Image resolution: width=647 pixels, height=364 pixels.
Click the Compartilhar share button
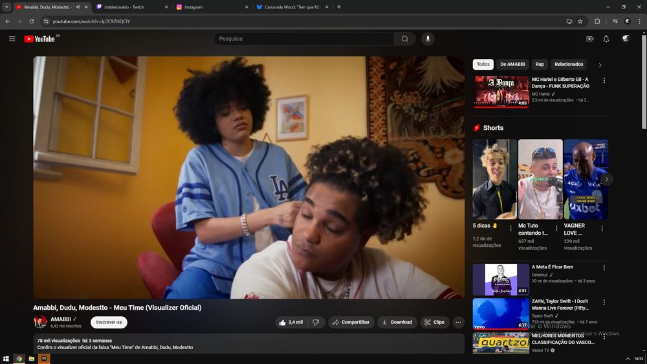pos(351,323)
